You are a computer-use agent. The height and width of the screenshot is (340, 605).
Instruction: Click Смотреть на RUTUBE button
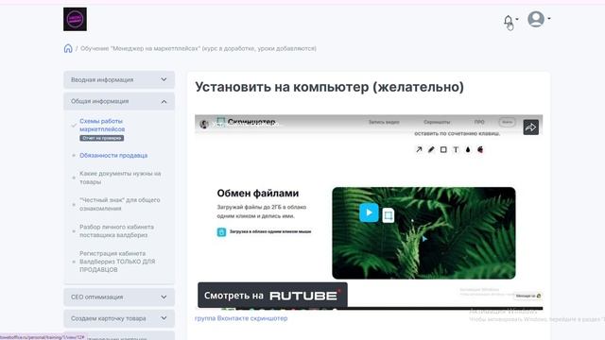pos(272,296)
